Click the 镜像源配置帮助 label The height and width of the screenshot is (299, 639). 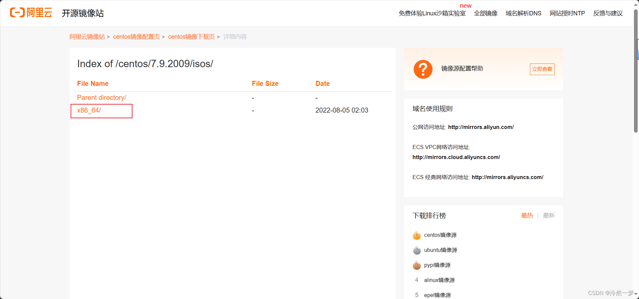[x=462, y=68]
